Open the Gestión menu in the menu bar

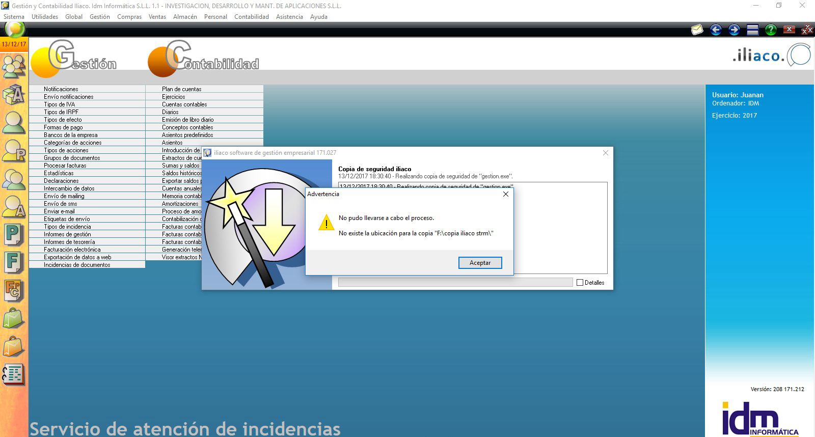click(x=100, y=17)
